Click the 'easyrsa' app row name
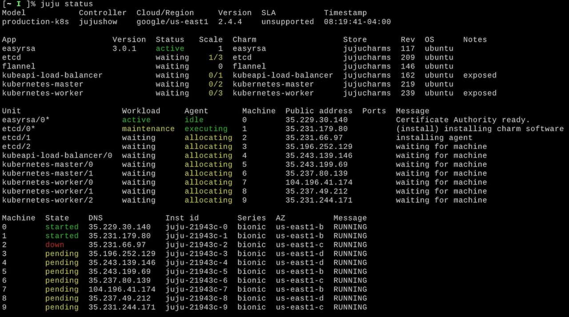The height and width of the screenshot is (317, 569). pos(19,48)
